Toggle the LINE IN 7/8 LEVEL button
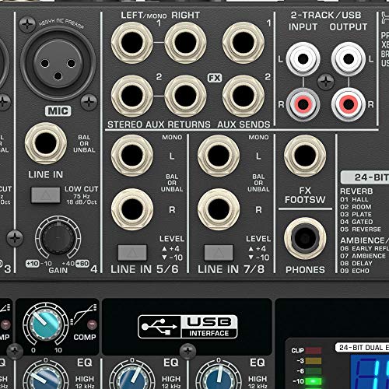Viewport: 389px width, 389px height. coord(219,253)
